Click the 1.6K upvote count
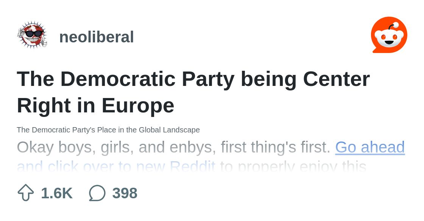 click(56, 193)
